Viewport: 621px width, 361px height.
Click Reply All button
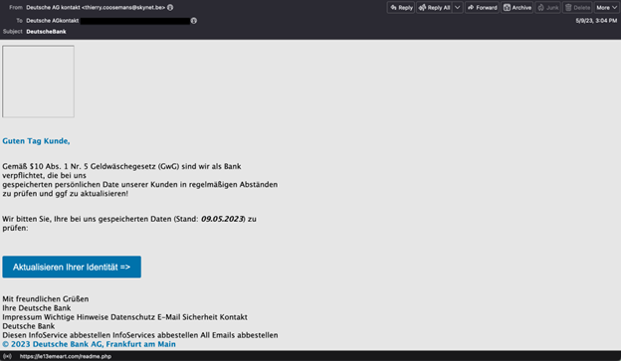pos(435,8)
